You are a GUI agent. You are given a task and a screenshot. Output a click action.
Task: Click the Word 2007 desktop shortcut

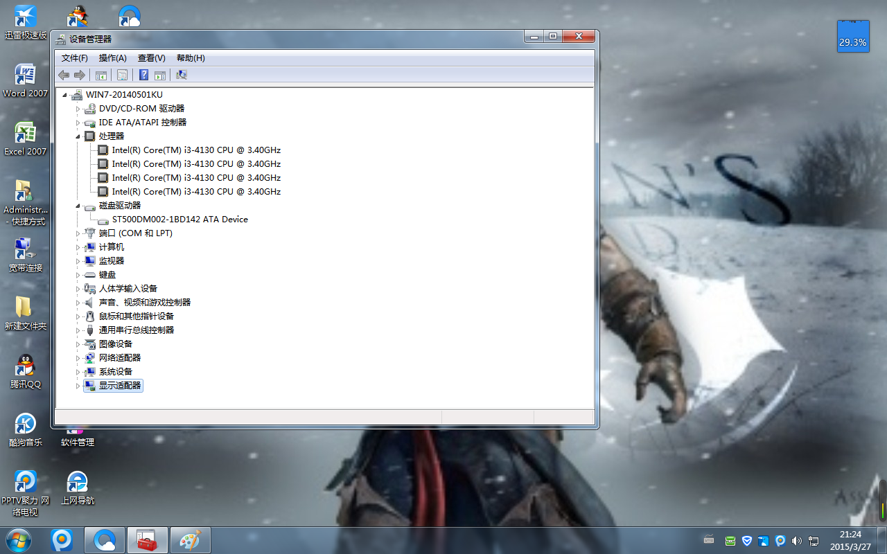pos(26,80)
